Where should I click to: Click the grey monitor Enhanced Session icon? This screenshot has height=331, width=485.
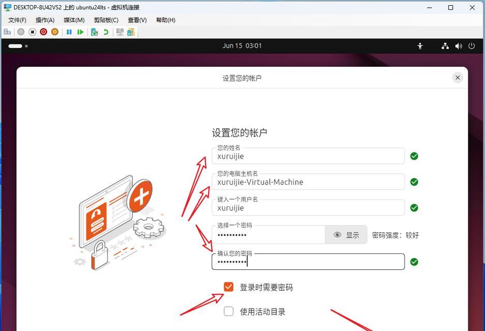coord(120,32)
